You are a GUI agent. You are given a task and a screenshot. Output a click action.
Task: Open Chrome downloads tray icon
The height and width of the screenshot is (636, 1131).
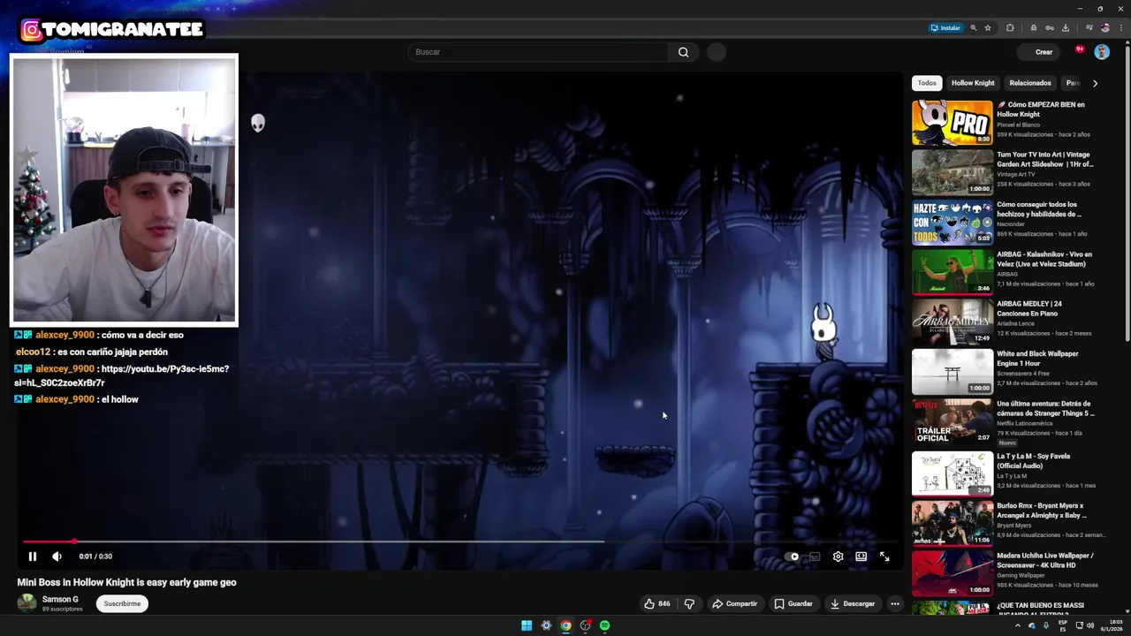pos(1066,27)
